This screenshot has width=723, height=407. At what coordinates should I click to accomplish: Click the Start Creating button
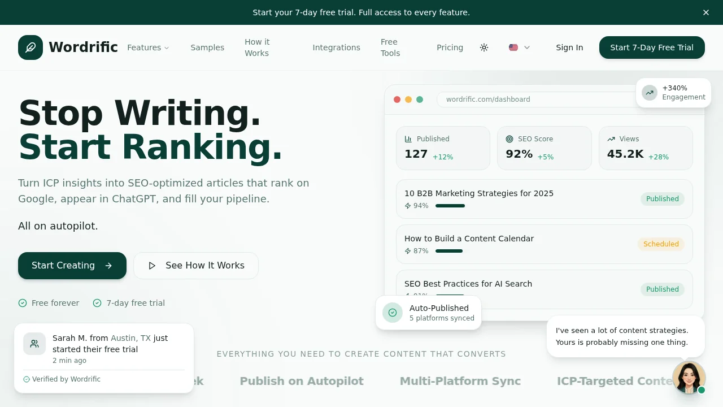[72, 266]
